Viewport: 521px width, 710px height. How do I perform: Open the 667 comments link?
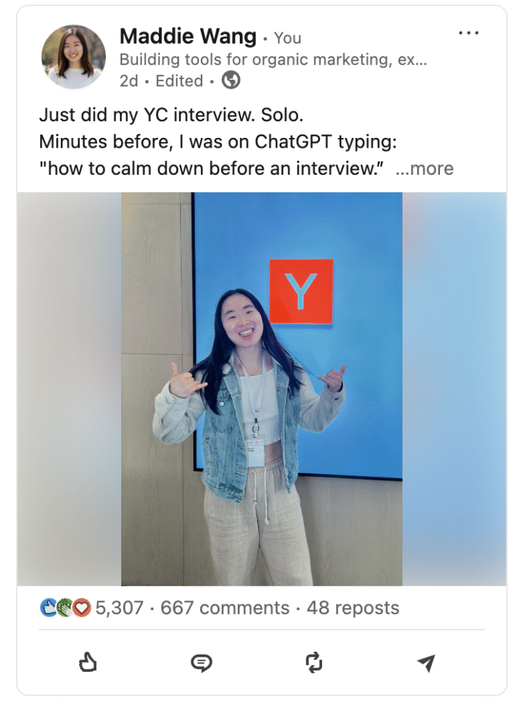click(224, 607)
